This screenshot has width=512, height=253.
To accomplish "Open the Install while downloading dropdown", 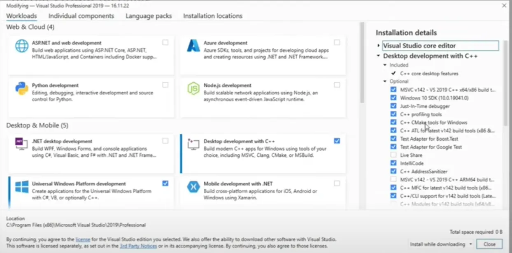I will tap(470, 244).
